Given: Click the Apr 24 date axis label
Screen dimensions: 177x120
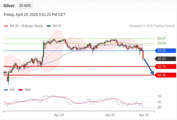Looking at the screenshot, I should pos(59,115).
